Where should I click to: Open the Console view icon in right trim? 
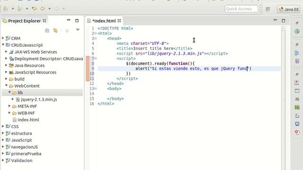[x=297, y=124]
